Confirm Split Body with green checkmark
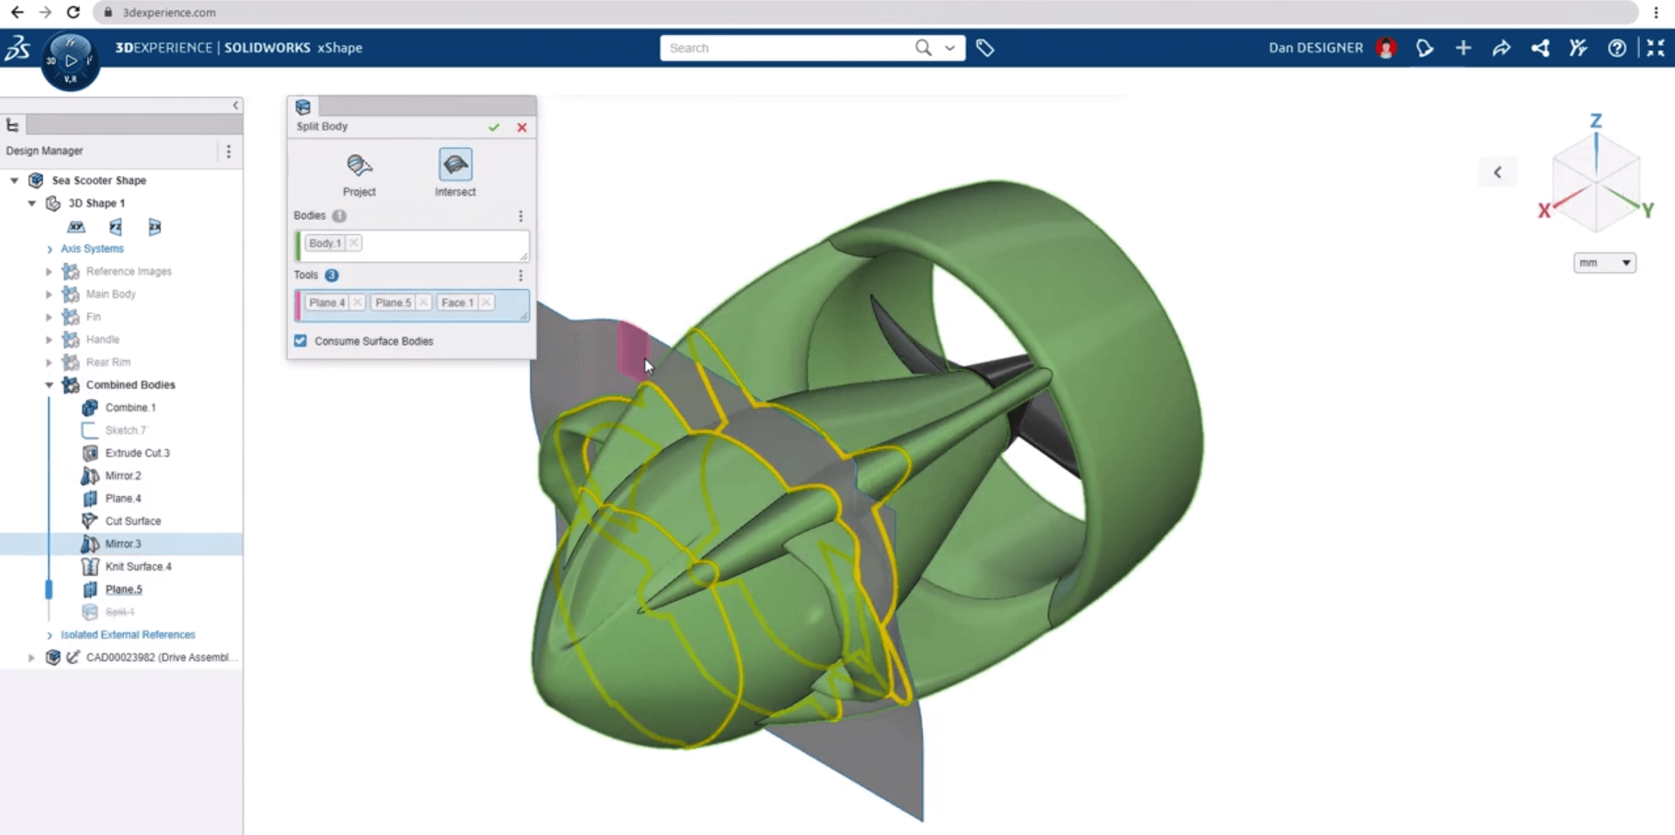Screen dimensions: 1675x835 click(494, 128)
